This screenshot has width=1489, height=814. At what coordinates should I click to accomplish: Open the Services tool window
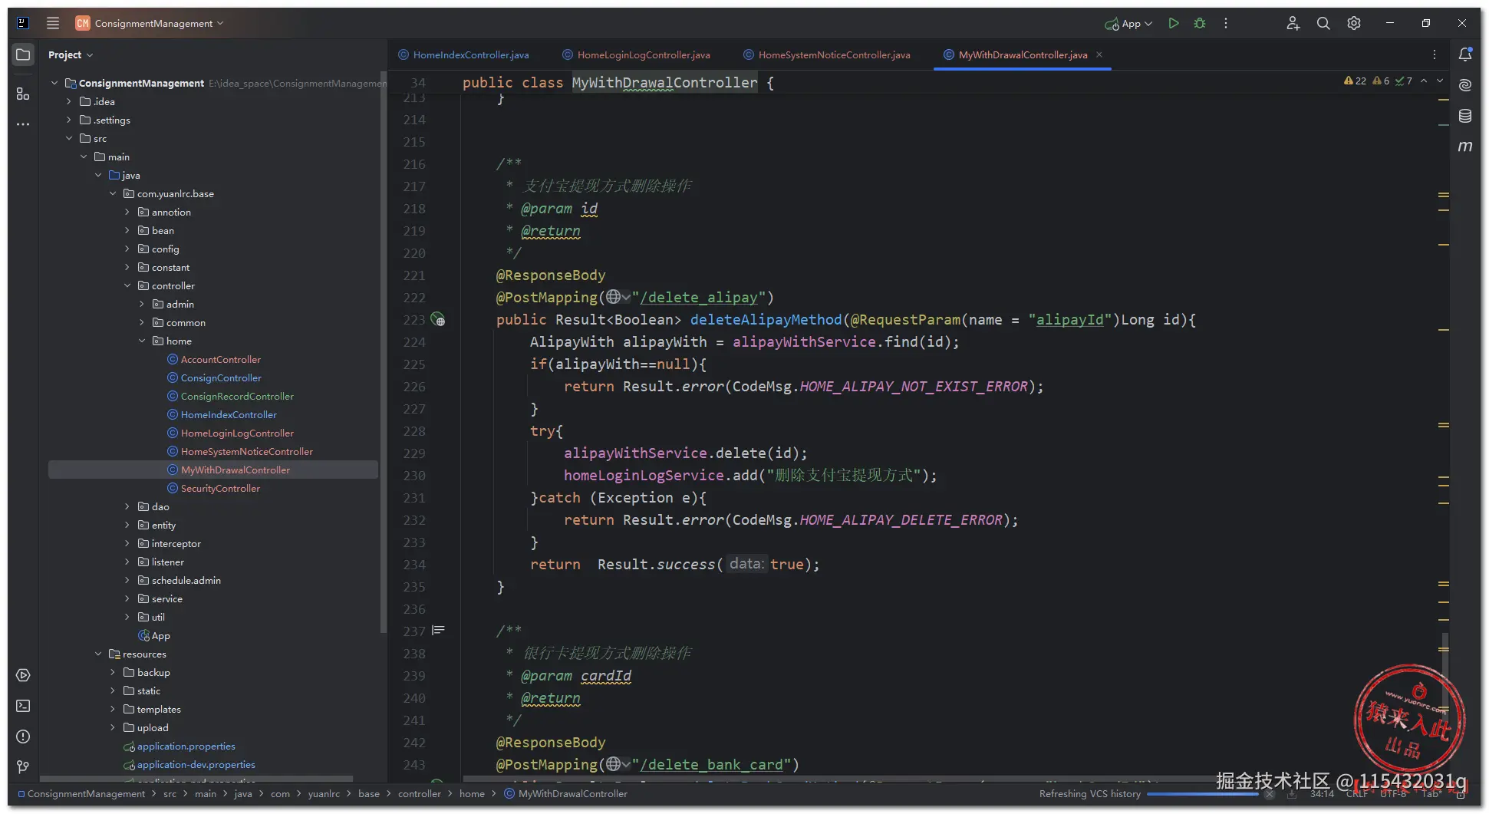(23, 675)
